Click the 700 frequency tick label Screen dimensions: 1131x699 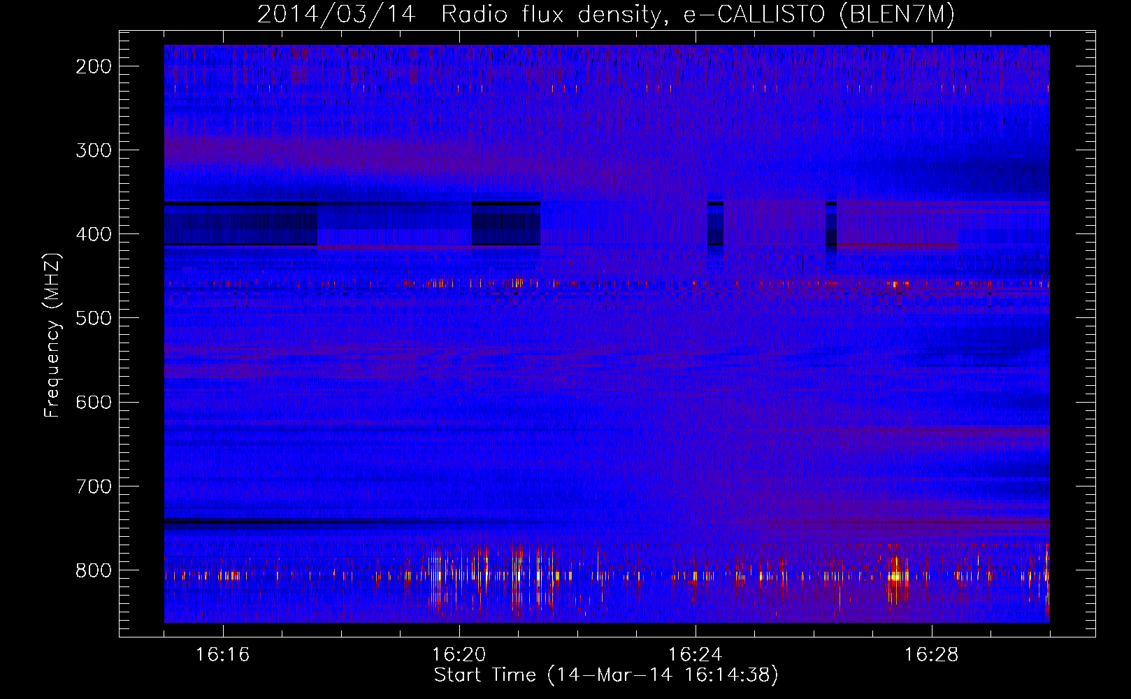[x=93, y=487]
